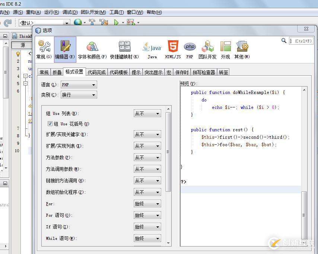318x254 pixels.
Task: Open the 快捷键映射 keymap category
Action: click(x=124, y=50)
